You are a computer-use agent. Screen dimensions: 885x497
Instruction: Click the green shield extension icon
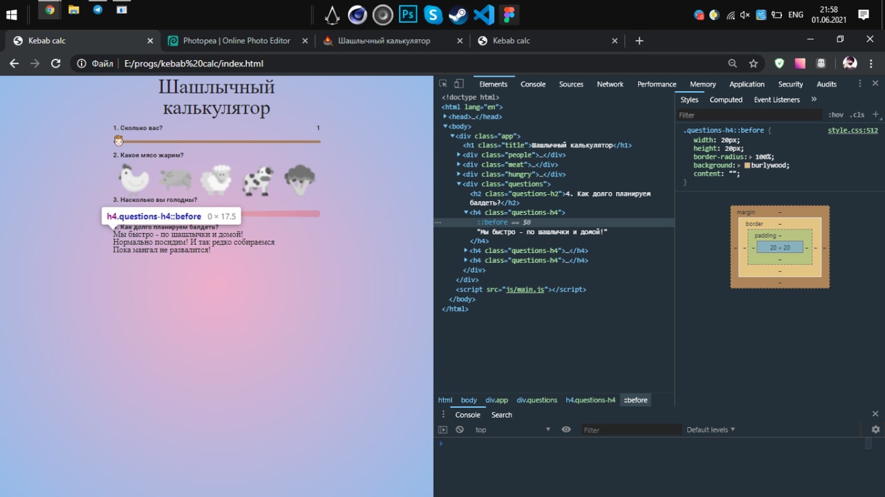click(x=779, y=64)
